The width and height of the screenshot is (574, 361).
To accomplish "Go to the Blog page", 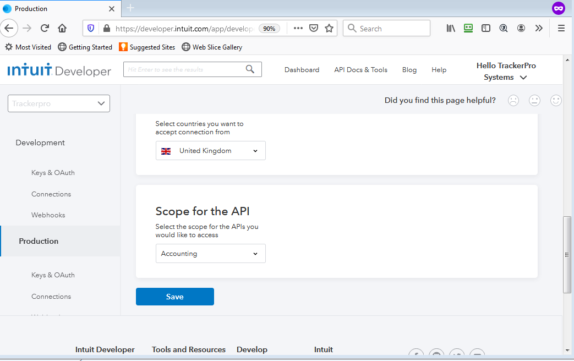I will [409, 69].
